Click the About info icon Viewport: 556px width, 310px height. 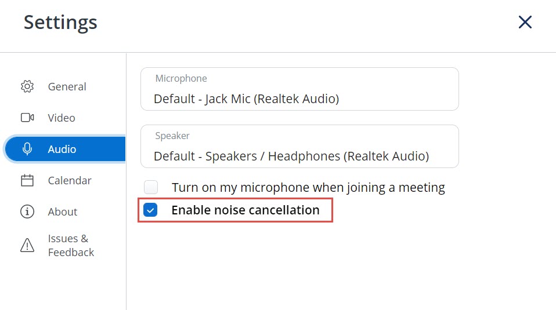(x=27, y=211)
